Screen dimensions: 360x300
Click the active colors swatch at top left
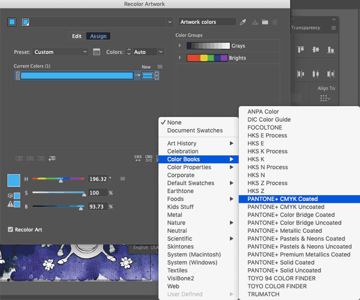pos(12,22)
